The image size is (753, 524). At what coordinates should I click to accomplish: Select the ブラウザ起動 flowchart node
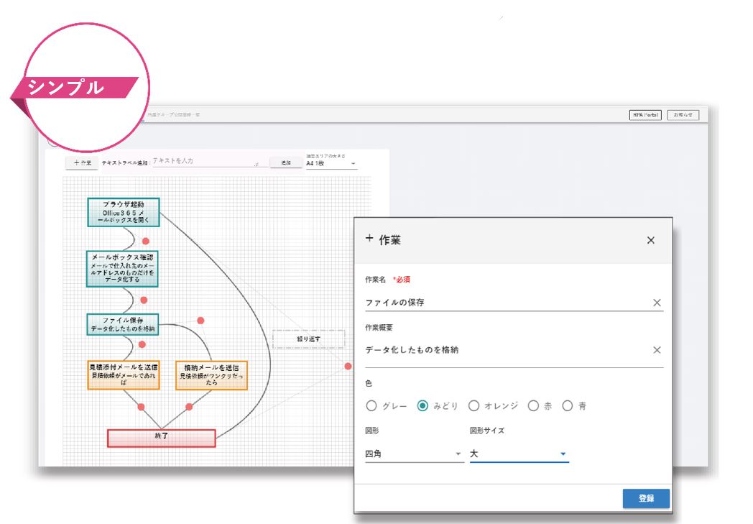point(124,212)
